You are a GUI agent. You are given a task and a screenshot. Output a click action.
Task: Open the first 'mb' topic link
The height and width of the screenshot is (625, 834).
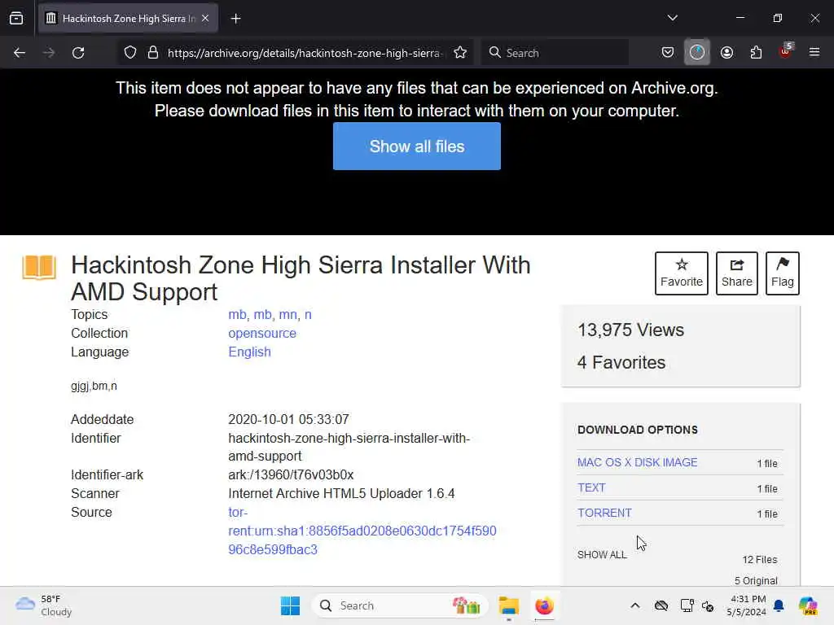(237, 315)
